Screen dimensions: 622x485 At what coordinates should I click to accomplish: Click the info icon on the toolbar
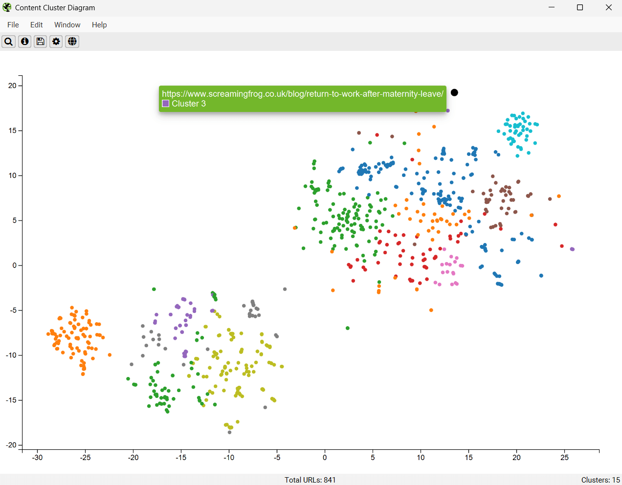coord(24,42)
